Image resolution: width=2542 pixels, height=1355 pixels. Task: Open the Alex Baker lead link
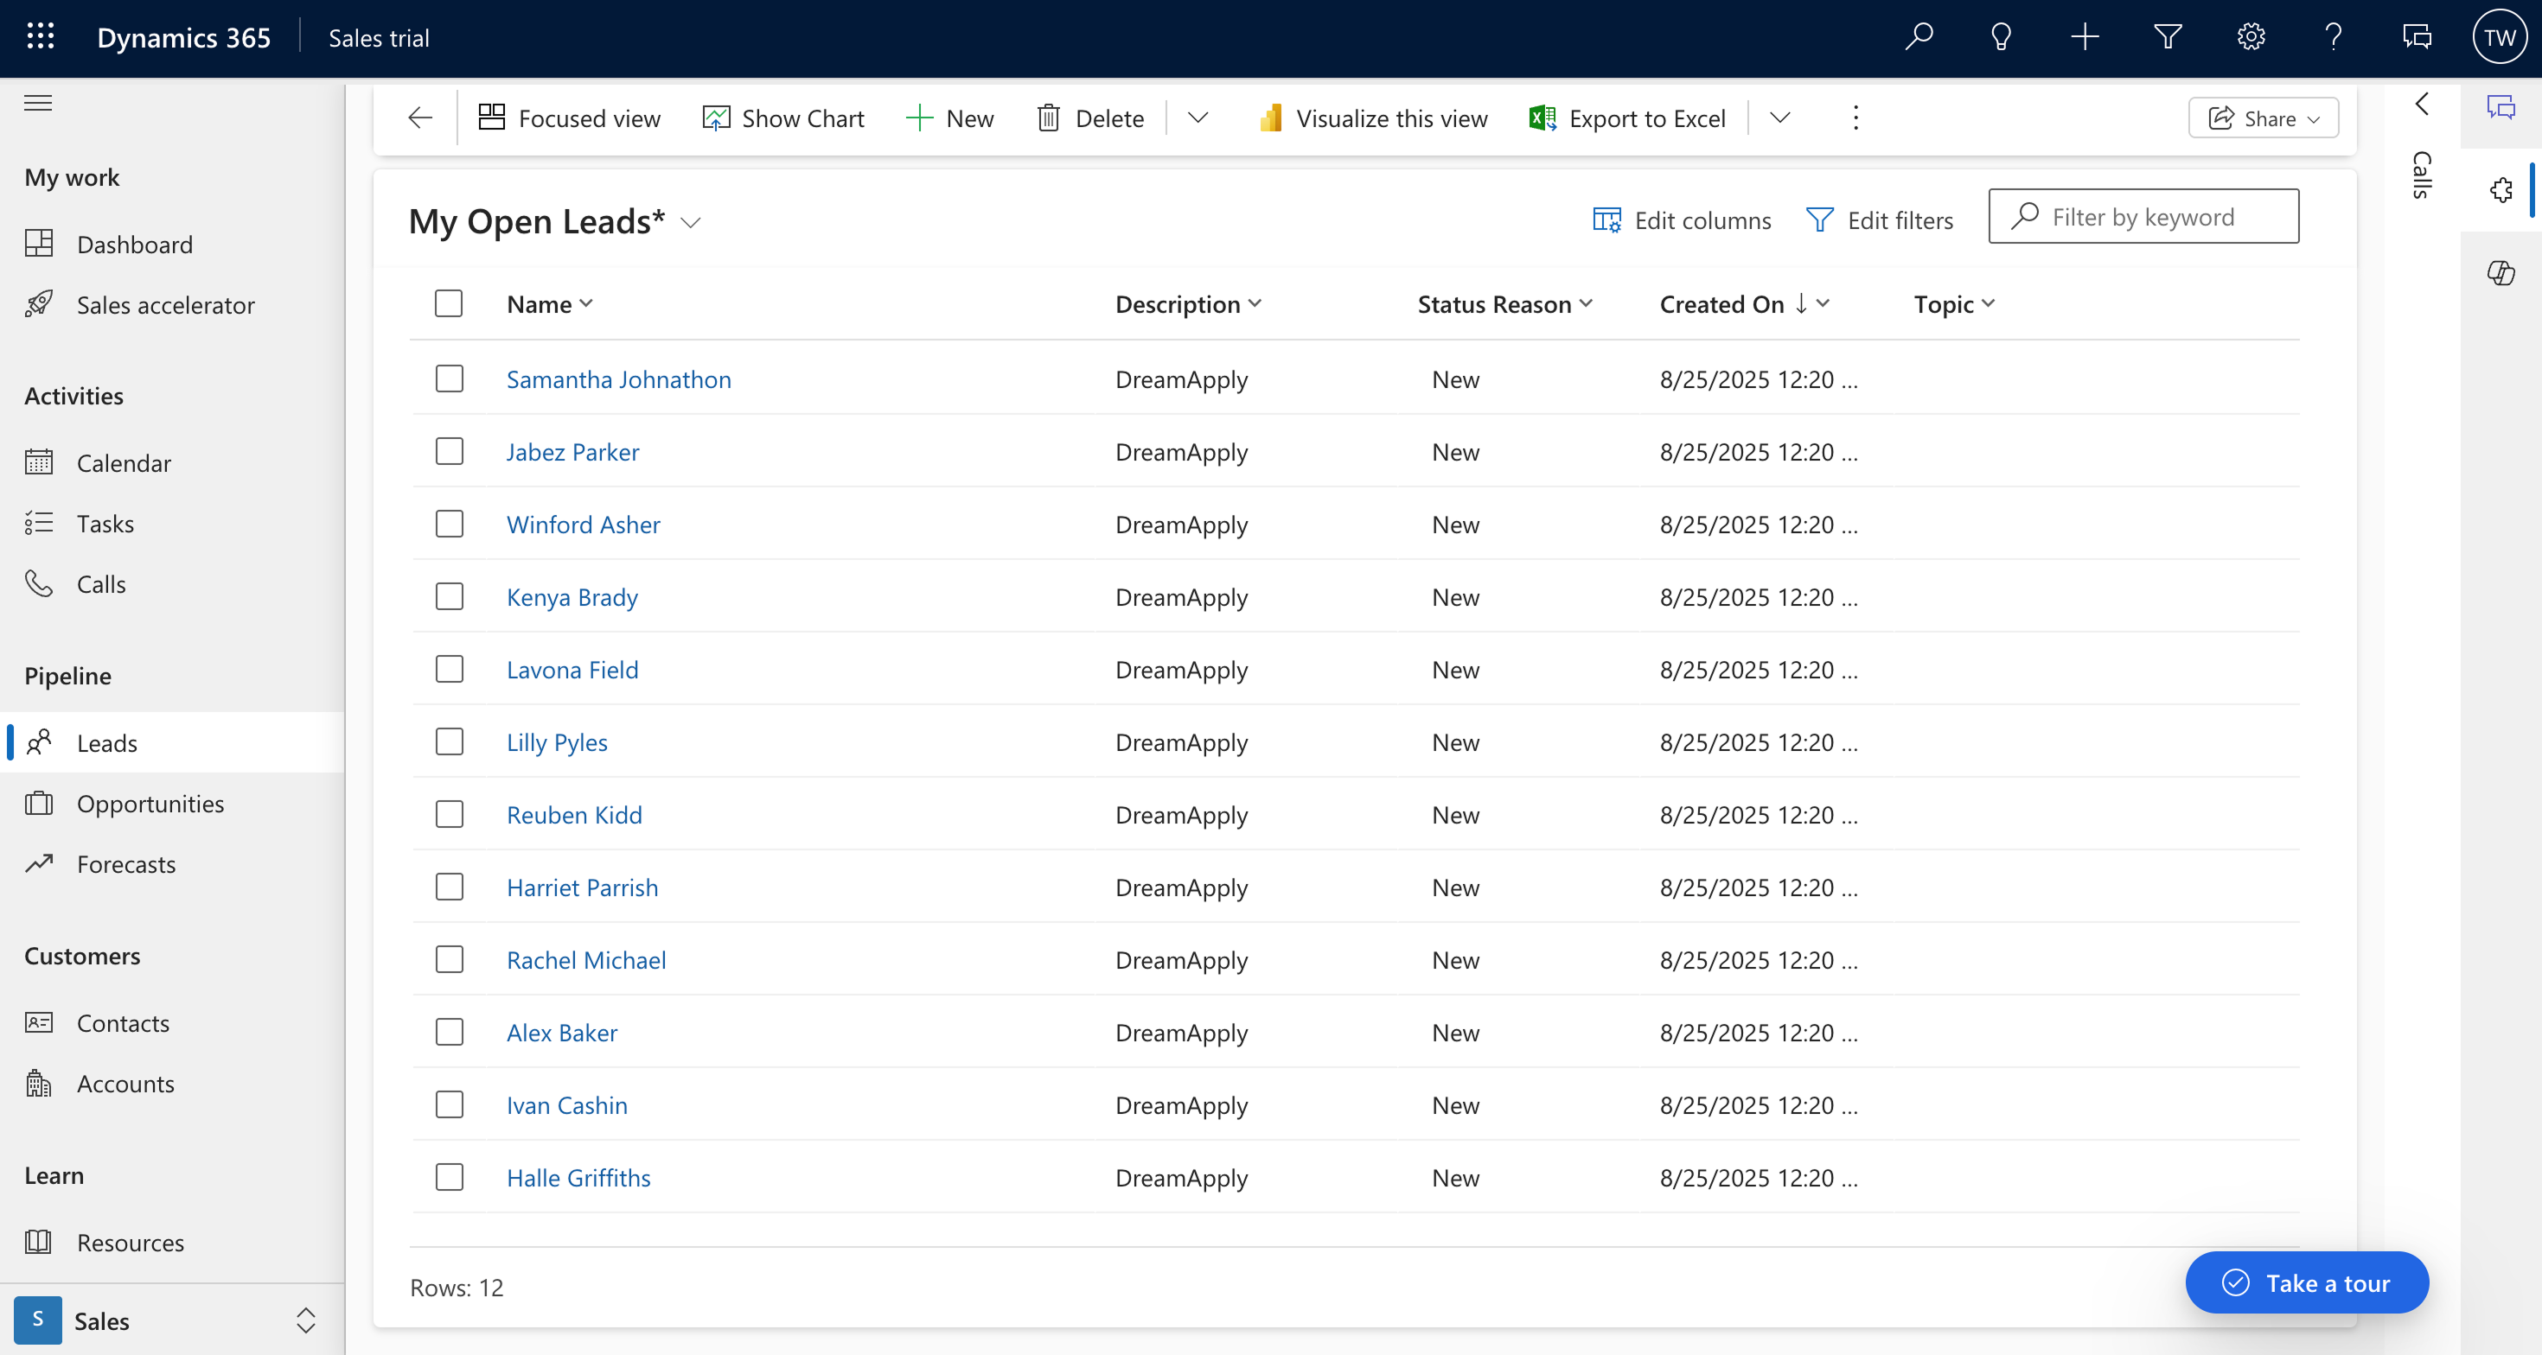561,1033
